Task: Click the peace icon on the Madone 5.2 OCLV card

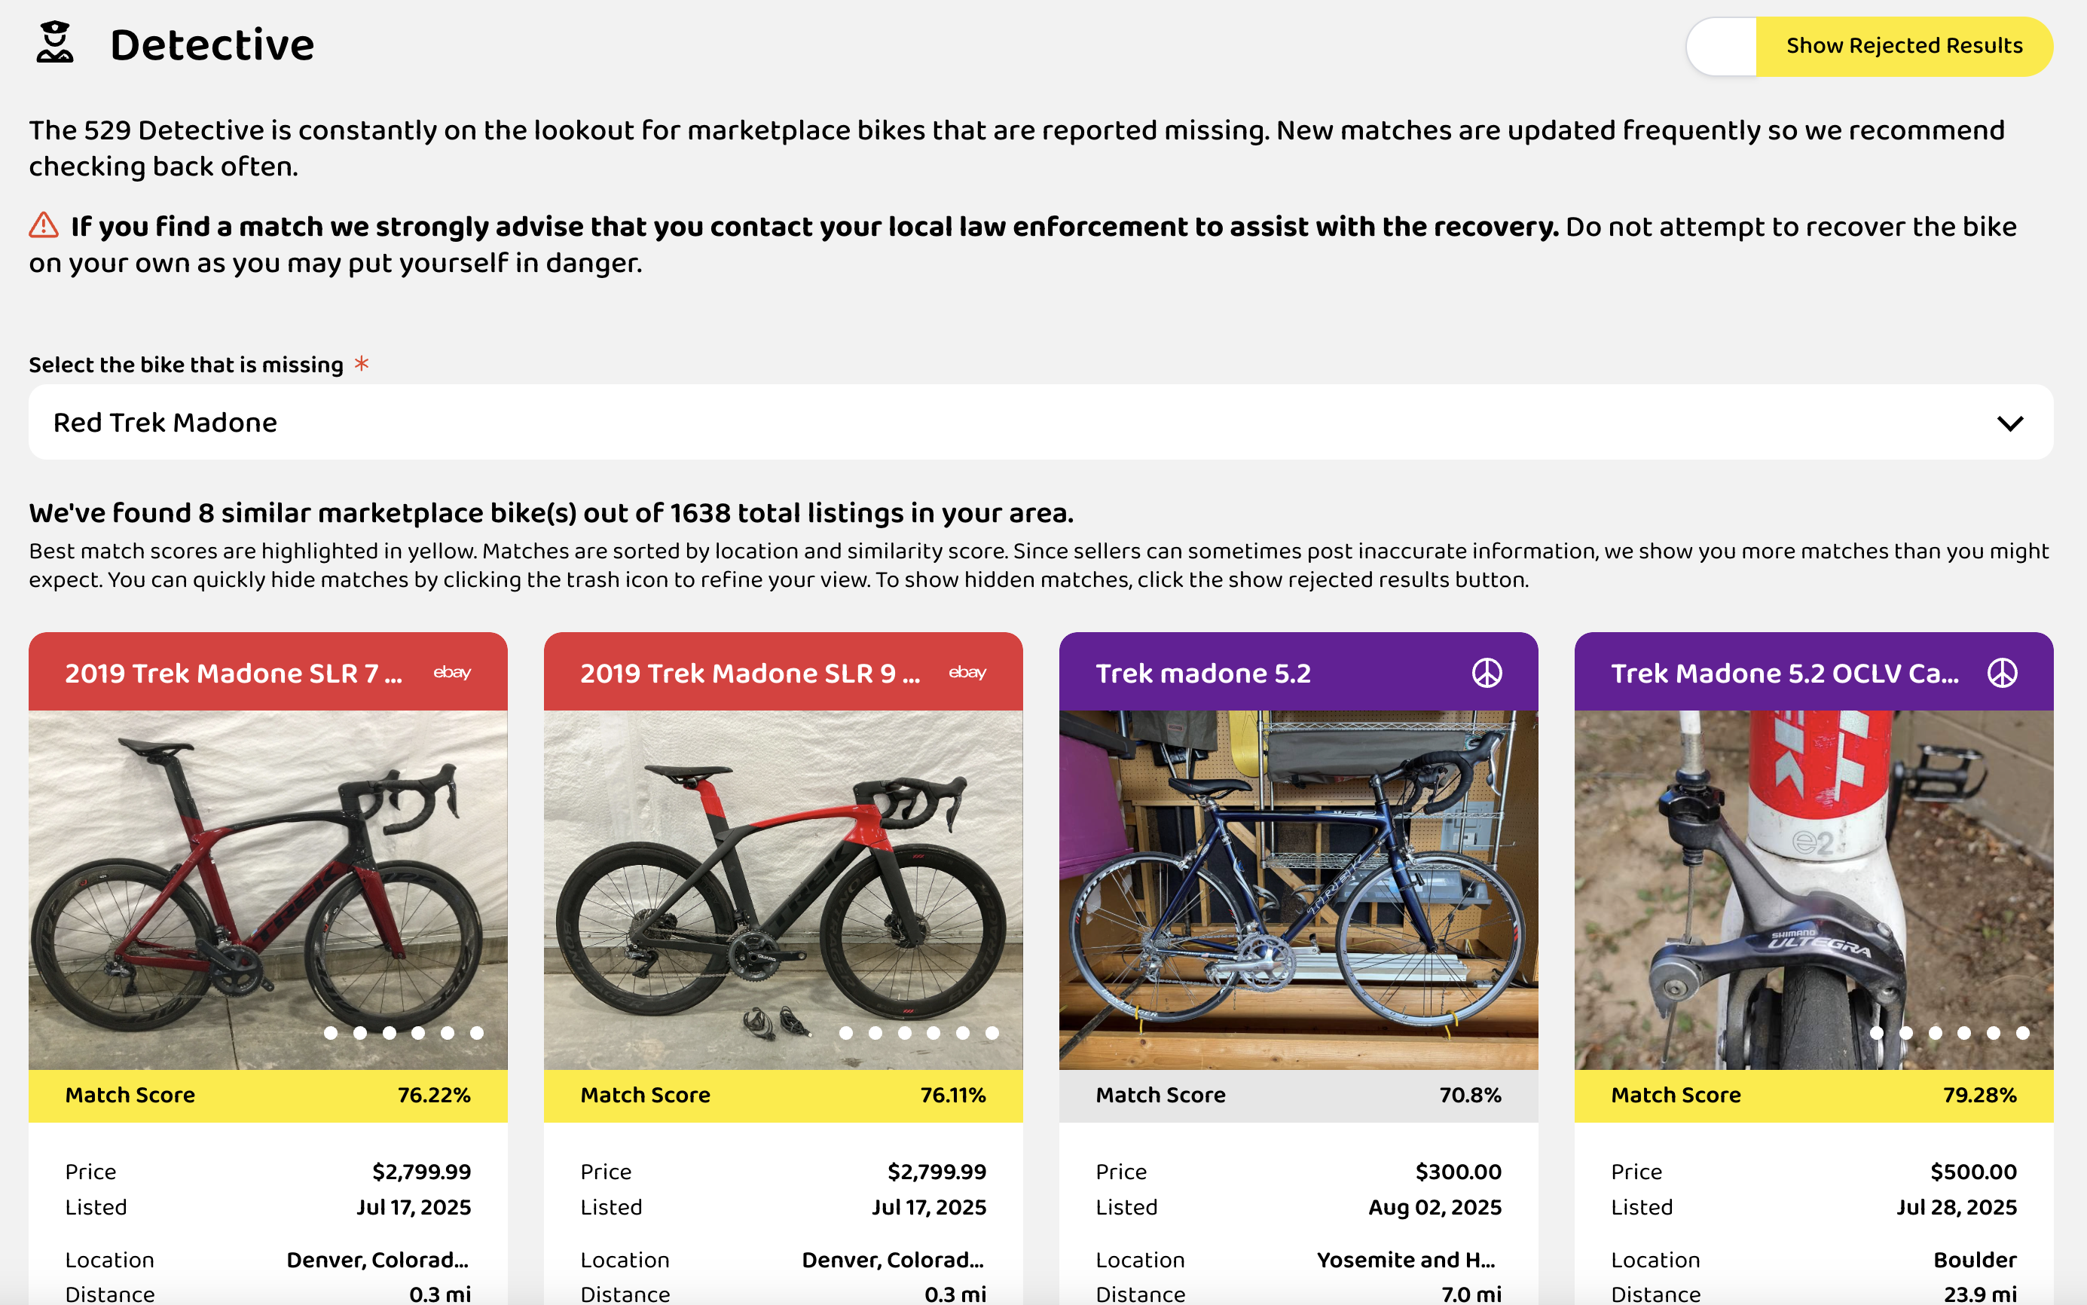Action: coord(2002,673)
